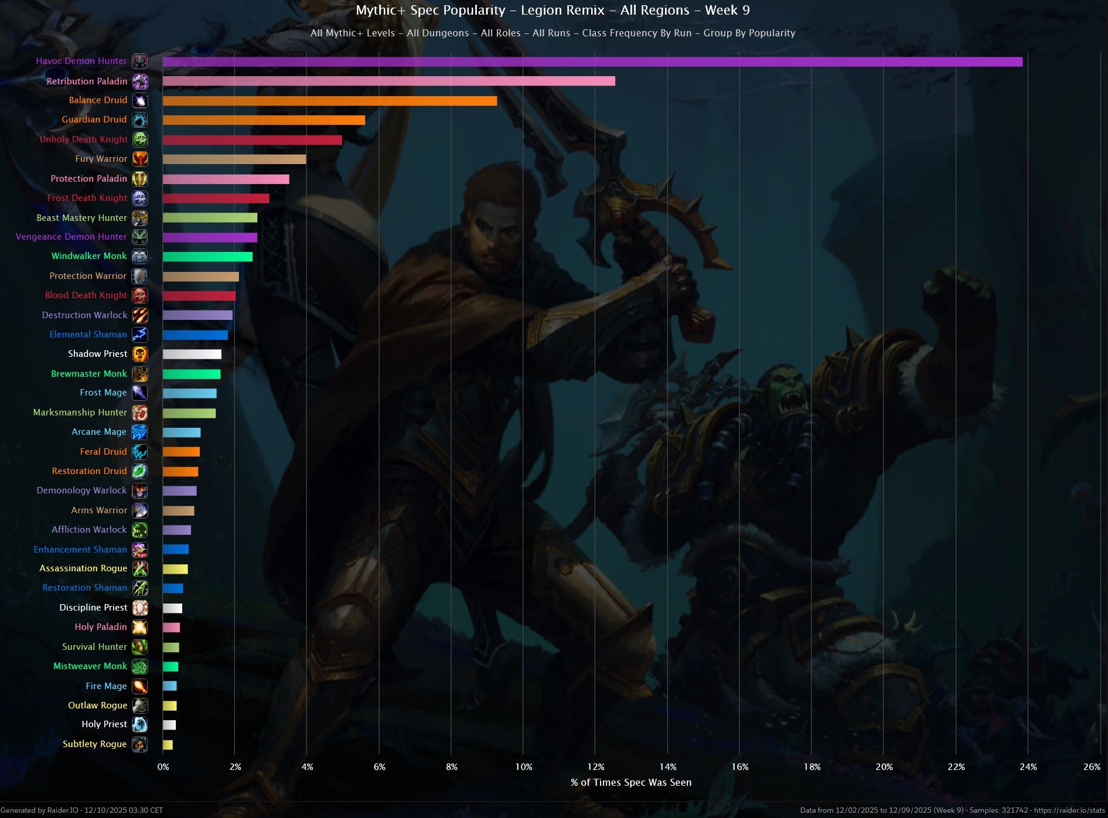
Task: Click the Fury Warrior spec icon
Action: click(x=139, y=159)
